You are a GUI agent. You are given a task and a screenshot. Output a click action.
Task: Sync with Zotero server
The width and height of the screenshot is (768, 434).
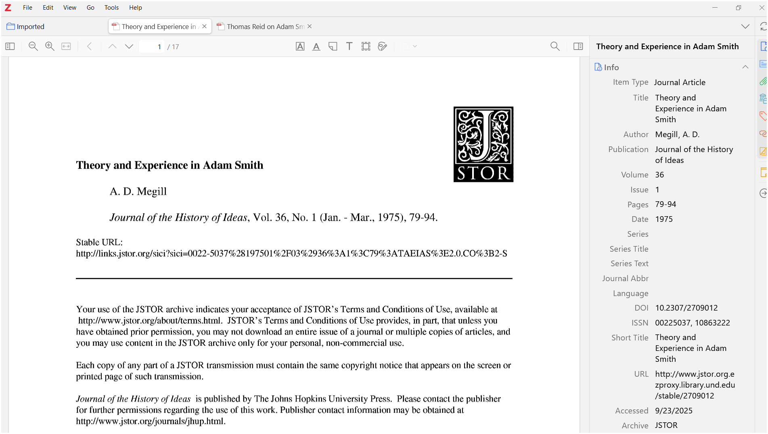click(763, 27)
